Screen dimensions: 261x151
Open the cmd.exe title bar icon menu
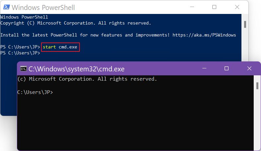(x=23, y=69)
